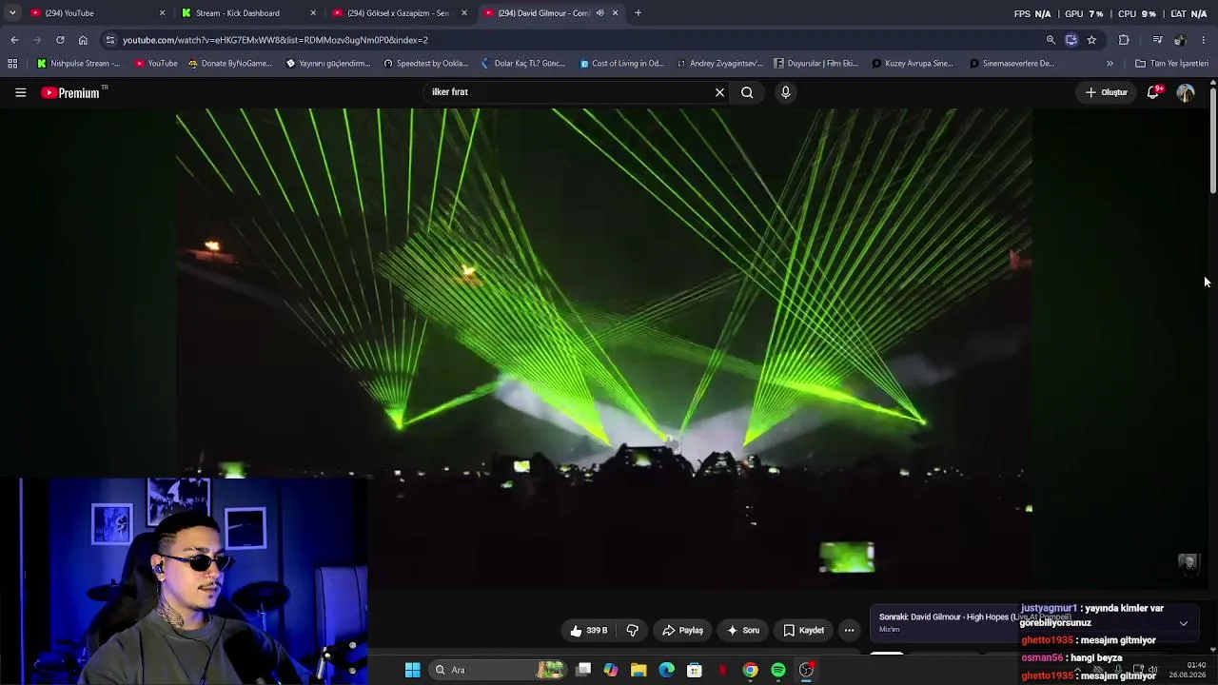Expand the Sonraki playlist panel chevron
1218x685 pixels.
[x=1183, y=624]
